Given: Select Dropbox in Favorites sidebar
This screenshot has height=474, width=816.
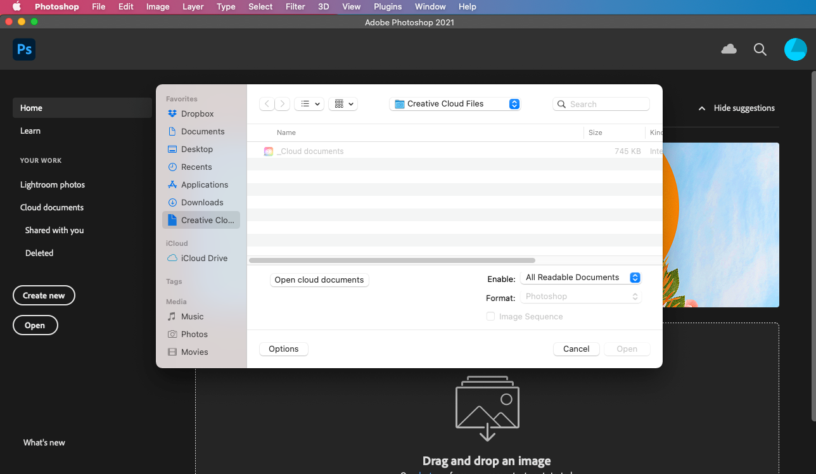Looking at the screenshot, I should pos(201,114).
